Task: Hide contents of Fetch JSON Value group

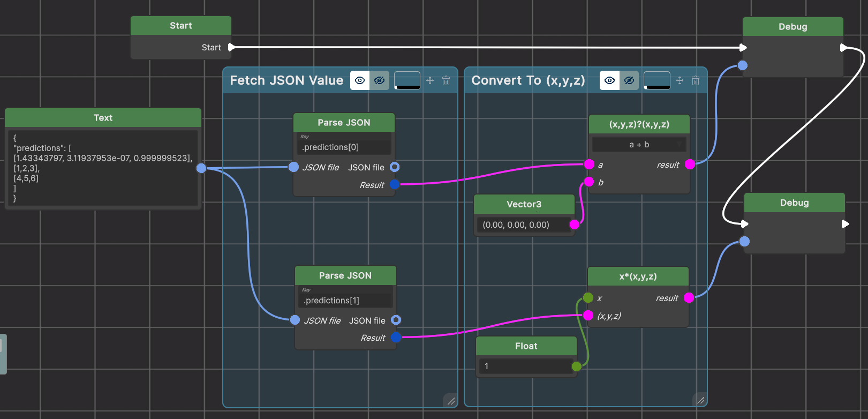Action: click(380, 80)
